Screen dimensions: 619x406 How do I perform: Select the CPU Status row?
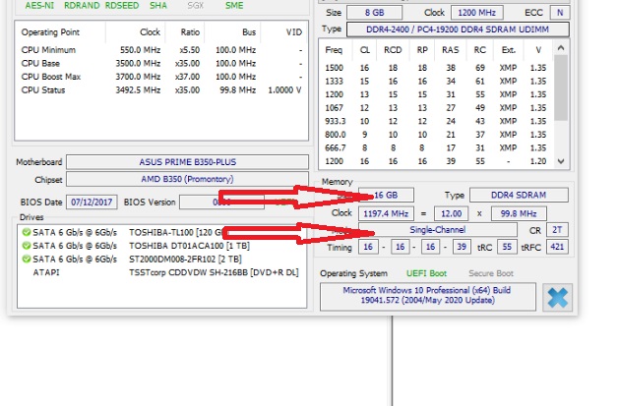click(161, 90)
